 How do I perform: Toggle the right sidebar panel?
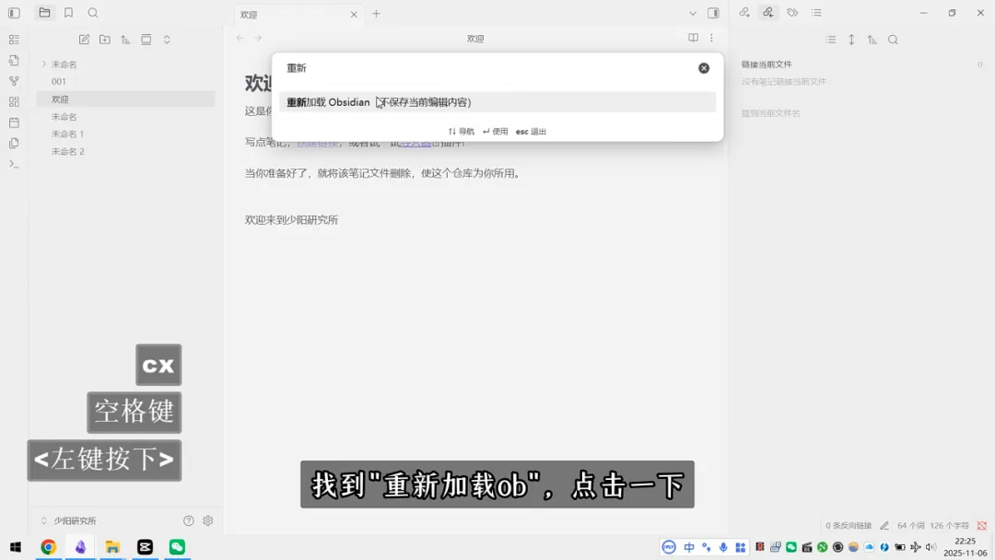712,13
